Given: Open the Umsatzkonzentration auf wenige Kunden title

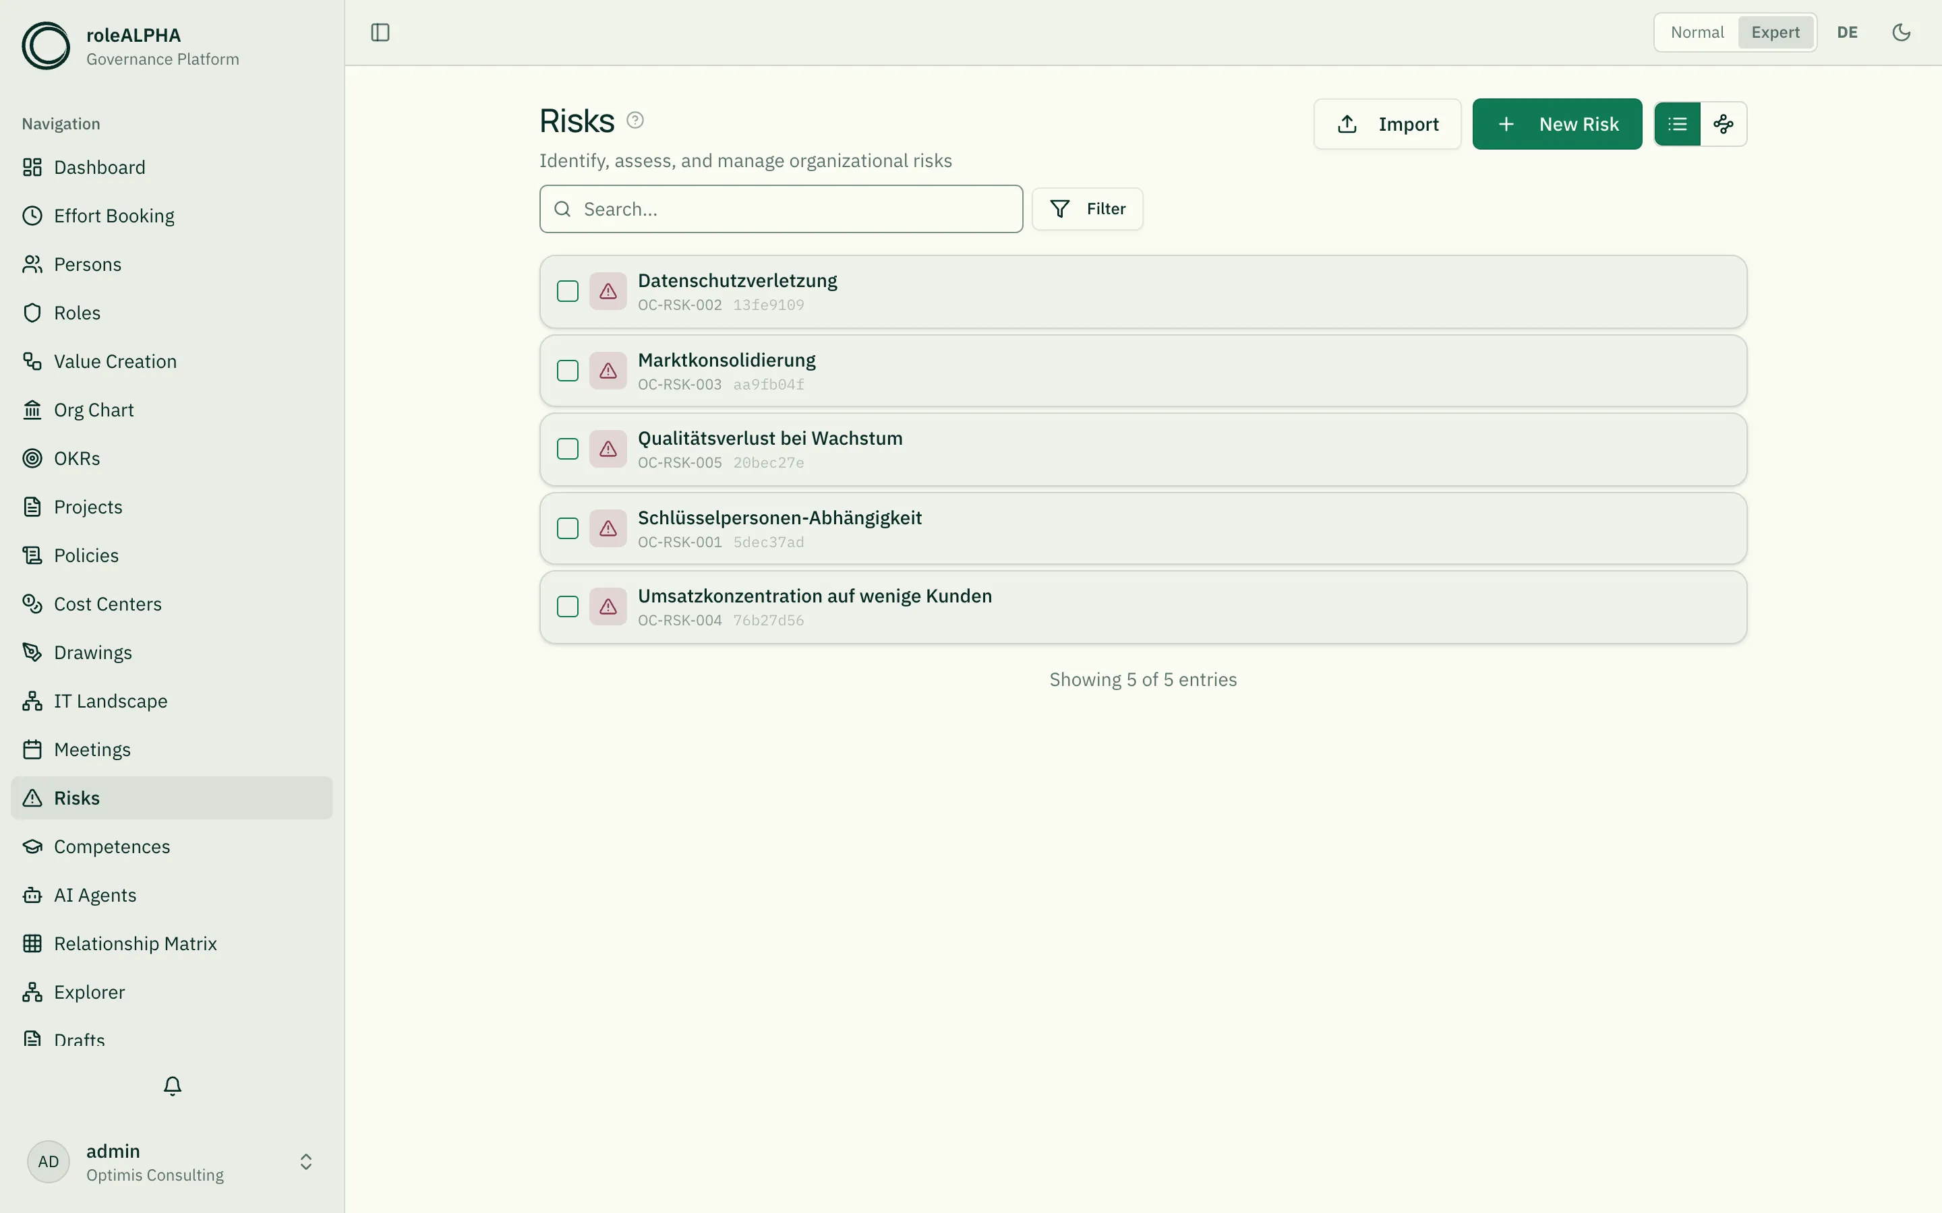Looking at the screenshot, I should [815, 596].
